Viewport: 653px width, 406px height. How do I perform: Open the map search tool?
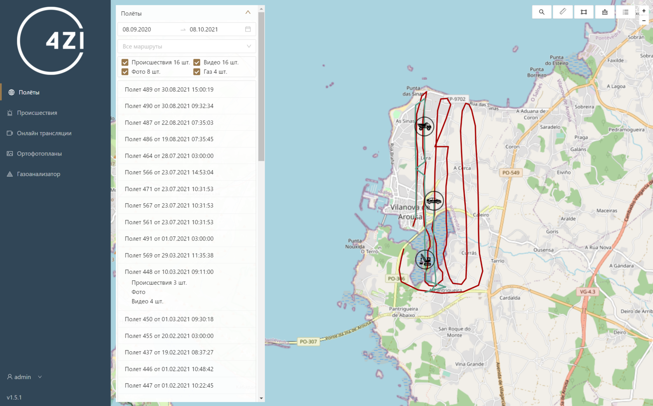click(x=541, y=12)
